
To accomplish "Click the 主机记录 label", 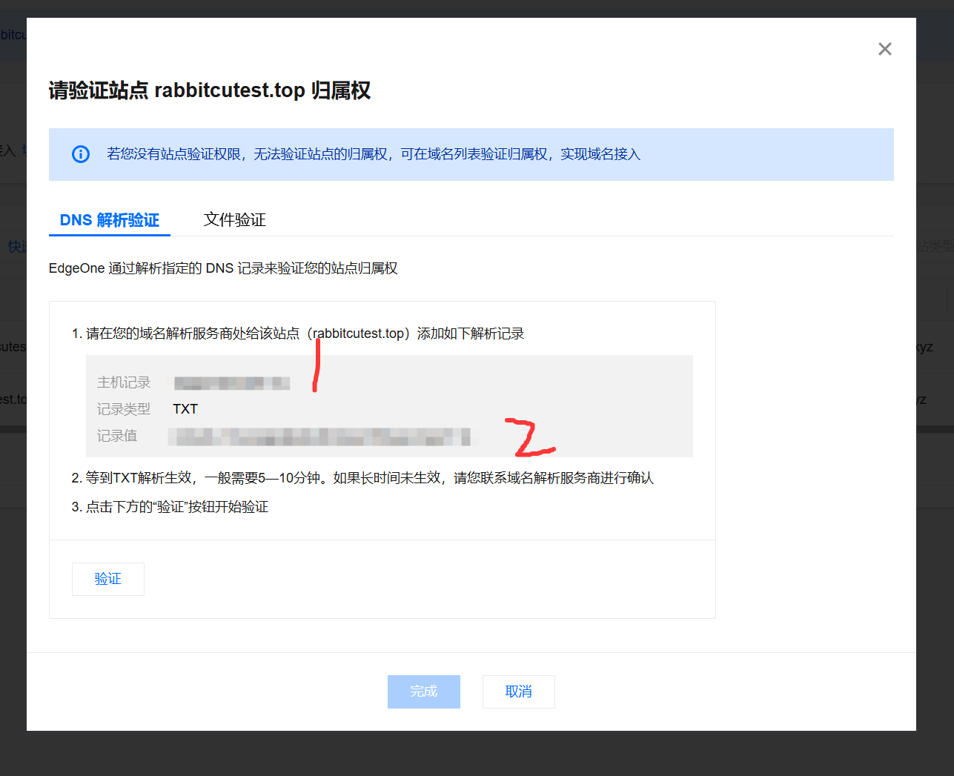I will pos(124,382).
